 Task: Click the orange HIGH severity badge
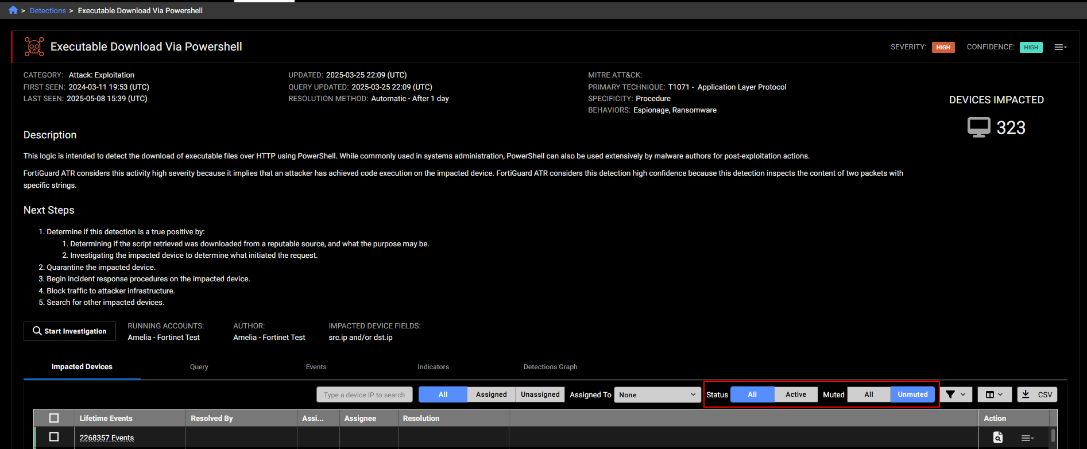pyautogui.click(x=943, y=47)
